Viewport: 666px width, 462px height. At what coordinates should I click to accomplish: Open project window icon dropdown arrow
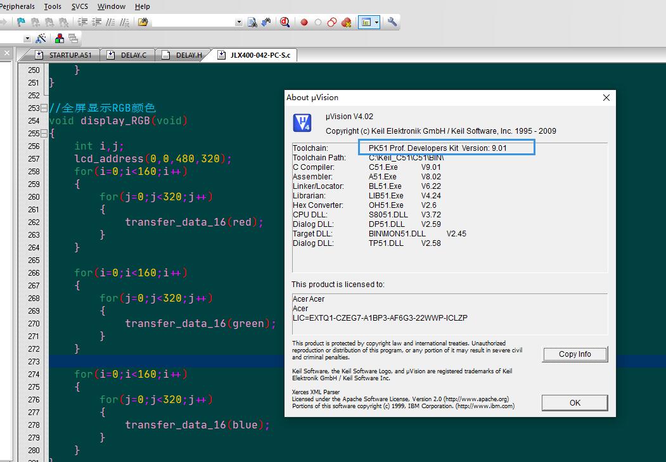pos(376,22)
